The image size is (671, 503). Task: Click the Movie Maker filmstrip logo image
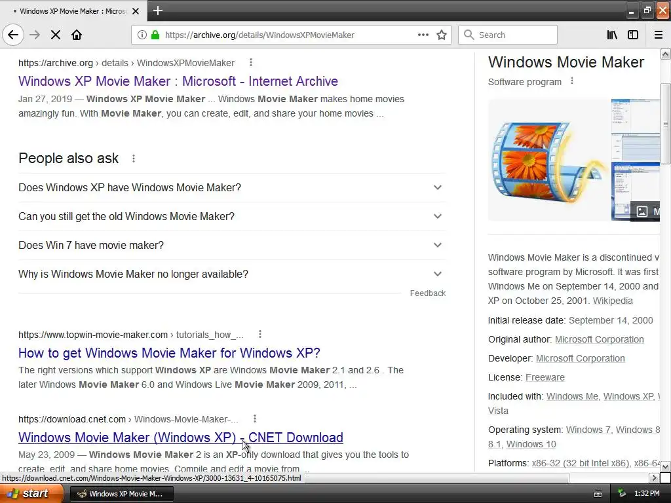549,160
